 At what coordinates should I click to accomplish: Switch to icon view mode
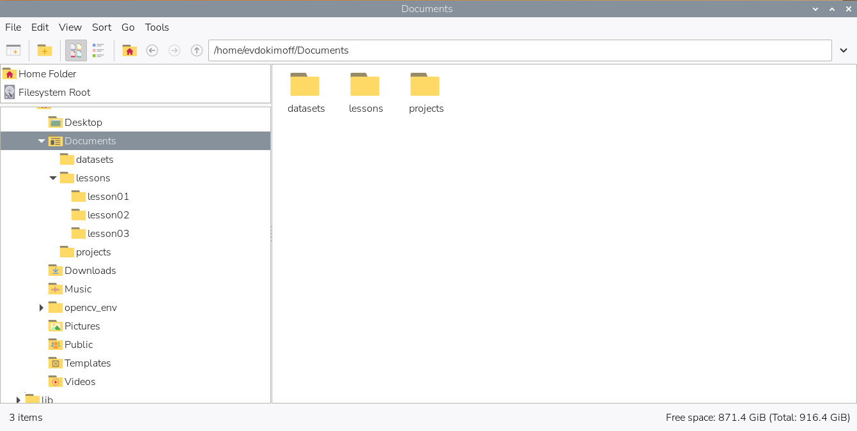(x=76, y=50)
